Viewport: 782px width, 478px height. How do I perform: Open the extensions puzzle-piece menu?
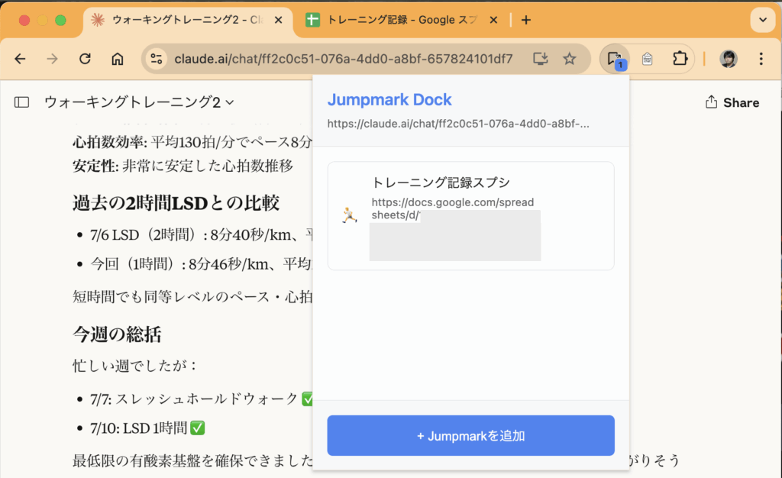tap(679, 59)
